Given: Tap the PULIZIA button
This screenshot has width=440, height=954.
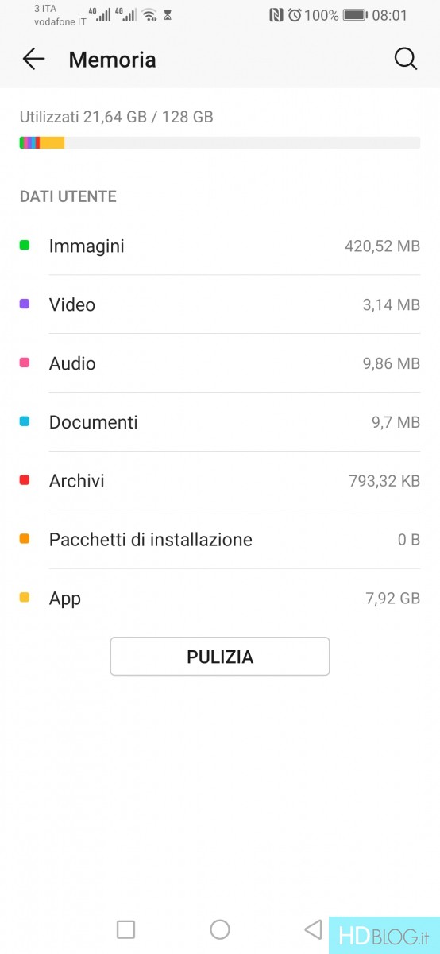Looking at the screenshot, I should coord(220,657).
